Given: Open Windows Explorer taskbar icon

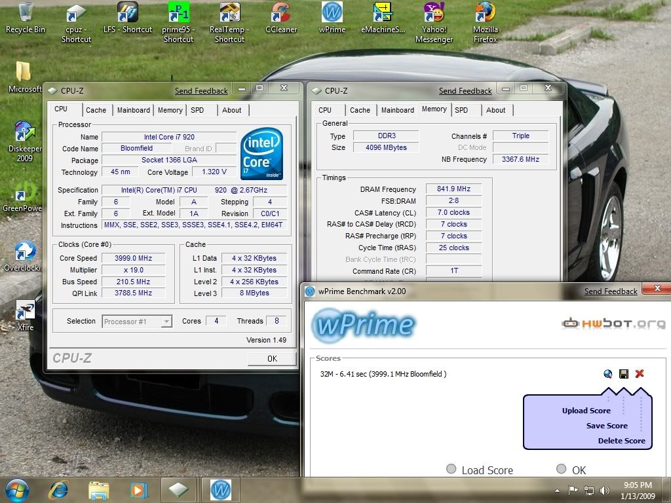Looking at the screenshot, I should 99,490.
